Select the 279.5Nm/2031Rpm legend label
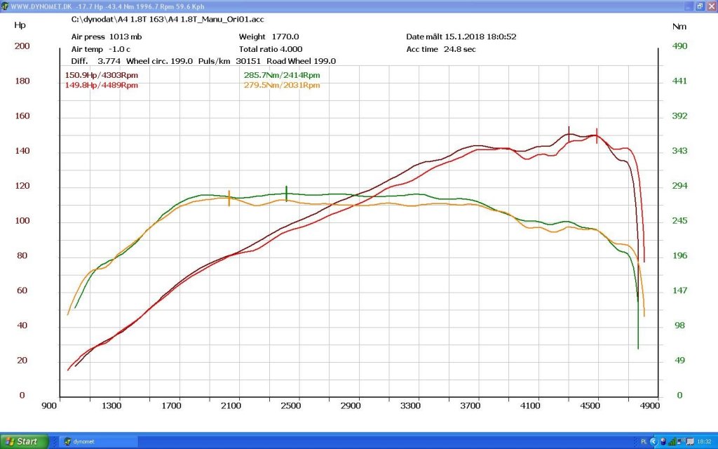718x449 pixels. point(282,85)
